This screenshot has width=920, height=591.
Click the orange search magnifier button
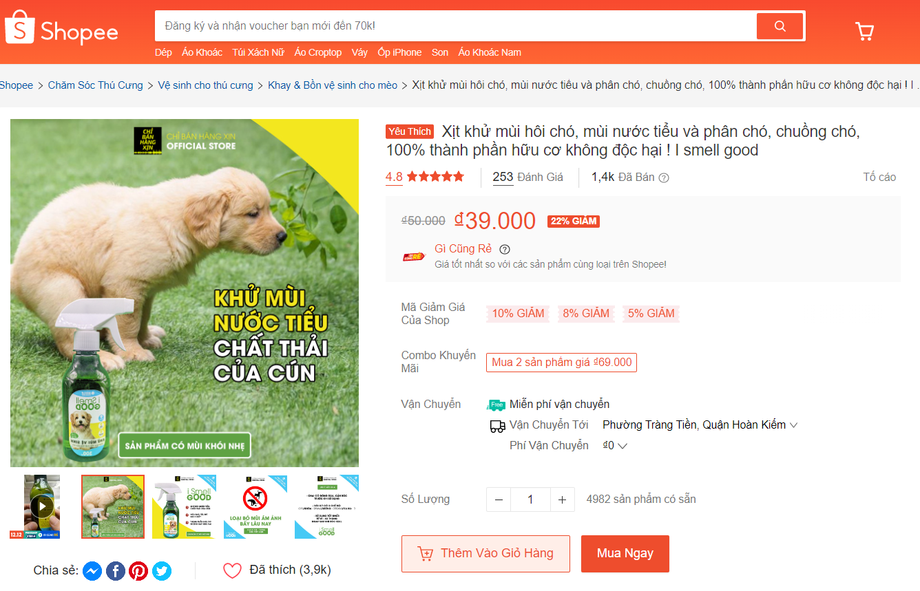[x=780, y=26]
